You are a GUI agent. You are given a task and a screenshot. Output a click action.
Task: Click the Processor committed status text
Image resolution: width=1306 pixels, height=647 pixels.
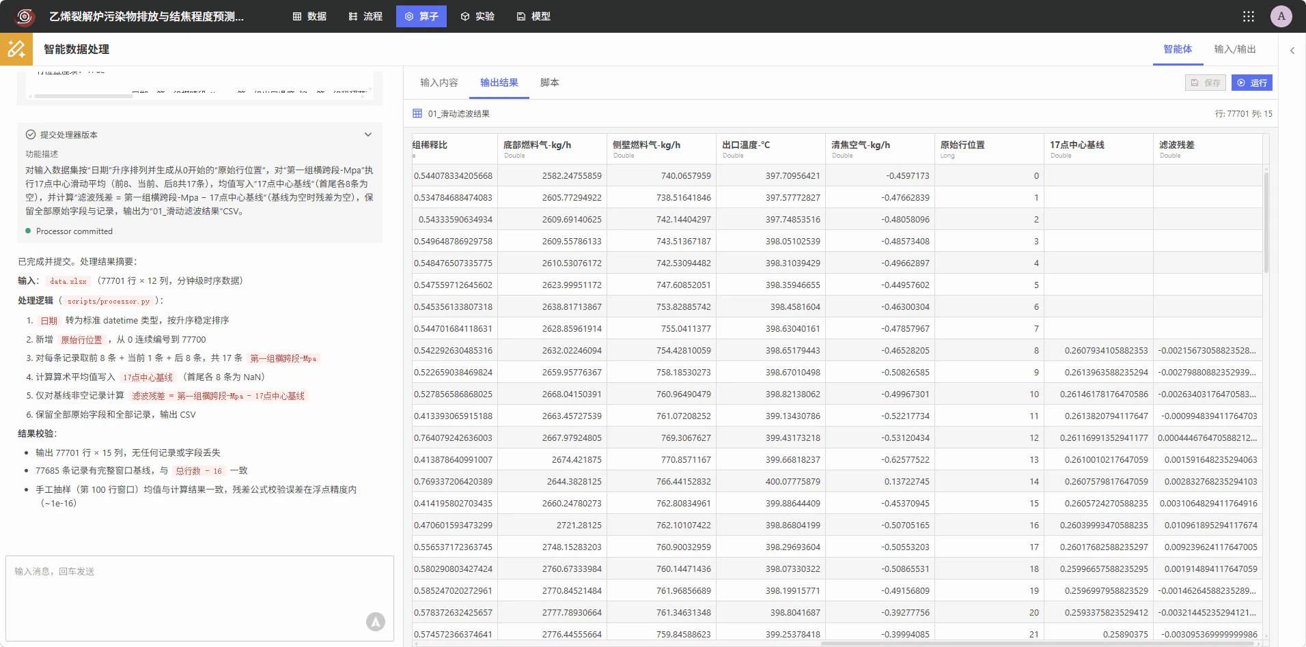pos(74,231)
